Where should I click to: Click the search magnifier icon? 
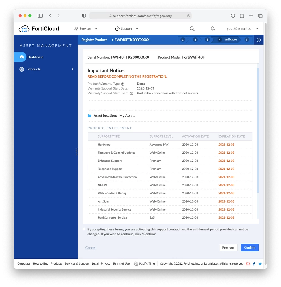point(192,29)
